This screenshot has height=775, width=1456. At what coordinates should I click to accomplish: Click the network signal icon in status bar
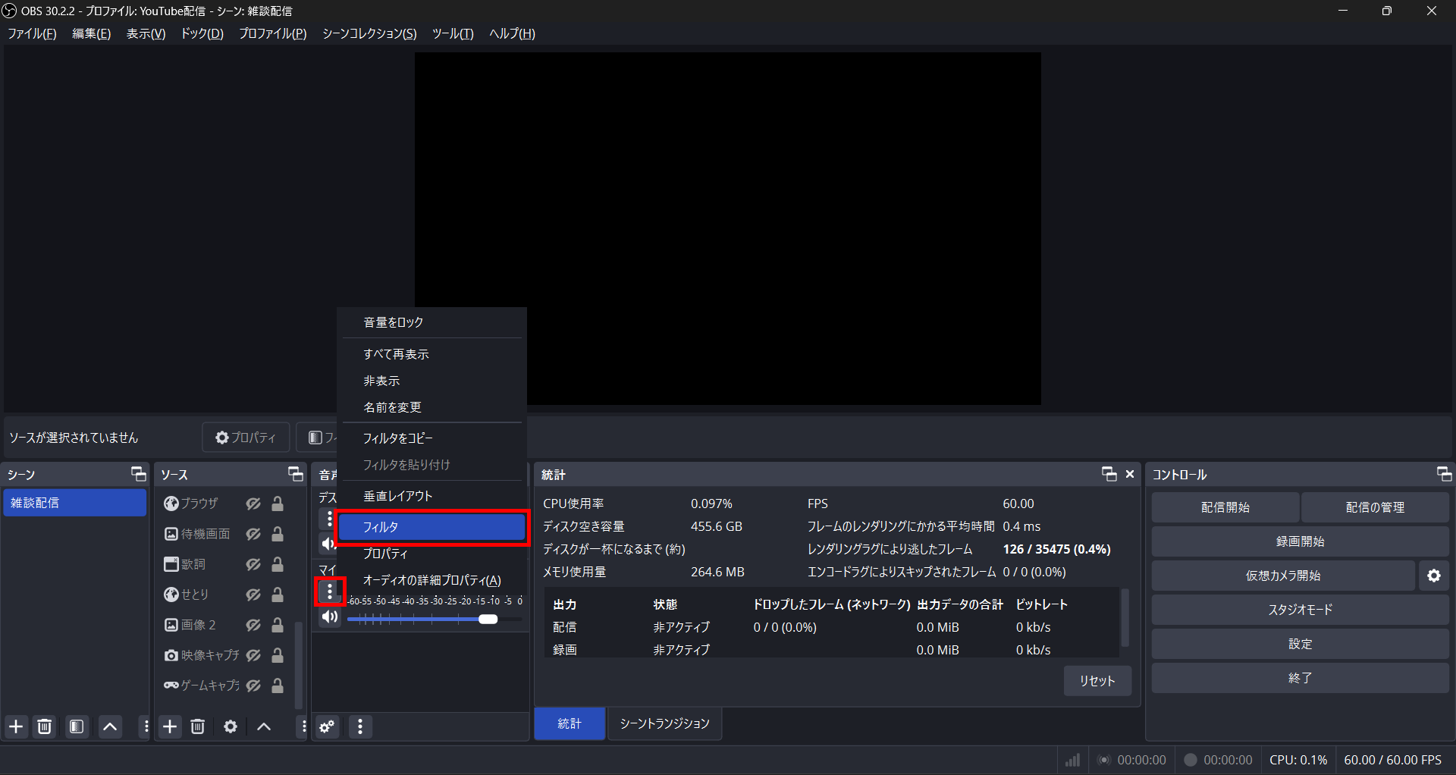1072,760
